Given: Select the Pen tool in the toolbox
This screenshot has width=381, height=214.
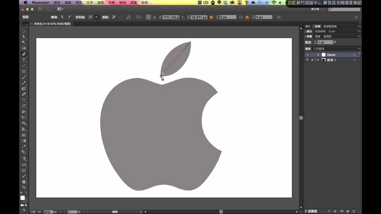Looking at the screenshot, I should pos(24,54).
